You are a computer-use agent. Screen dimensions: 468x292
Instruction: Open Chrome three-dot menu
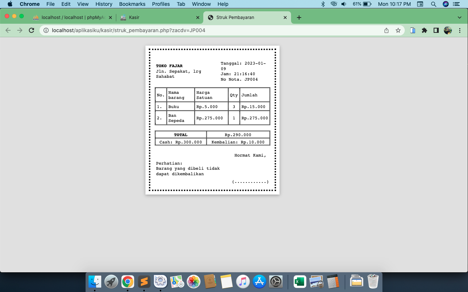click(460, 30)
